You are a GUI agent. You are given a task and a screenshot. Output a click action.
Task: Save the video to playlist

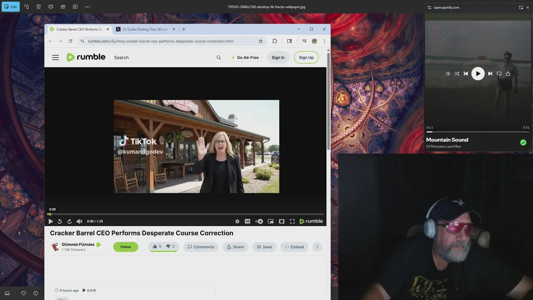(x=264, y=247)
